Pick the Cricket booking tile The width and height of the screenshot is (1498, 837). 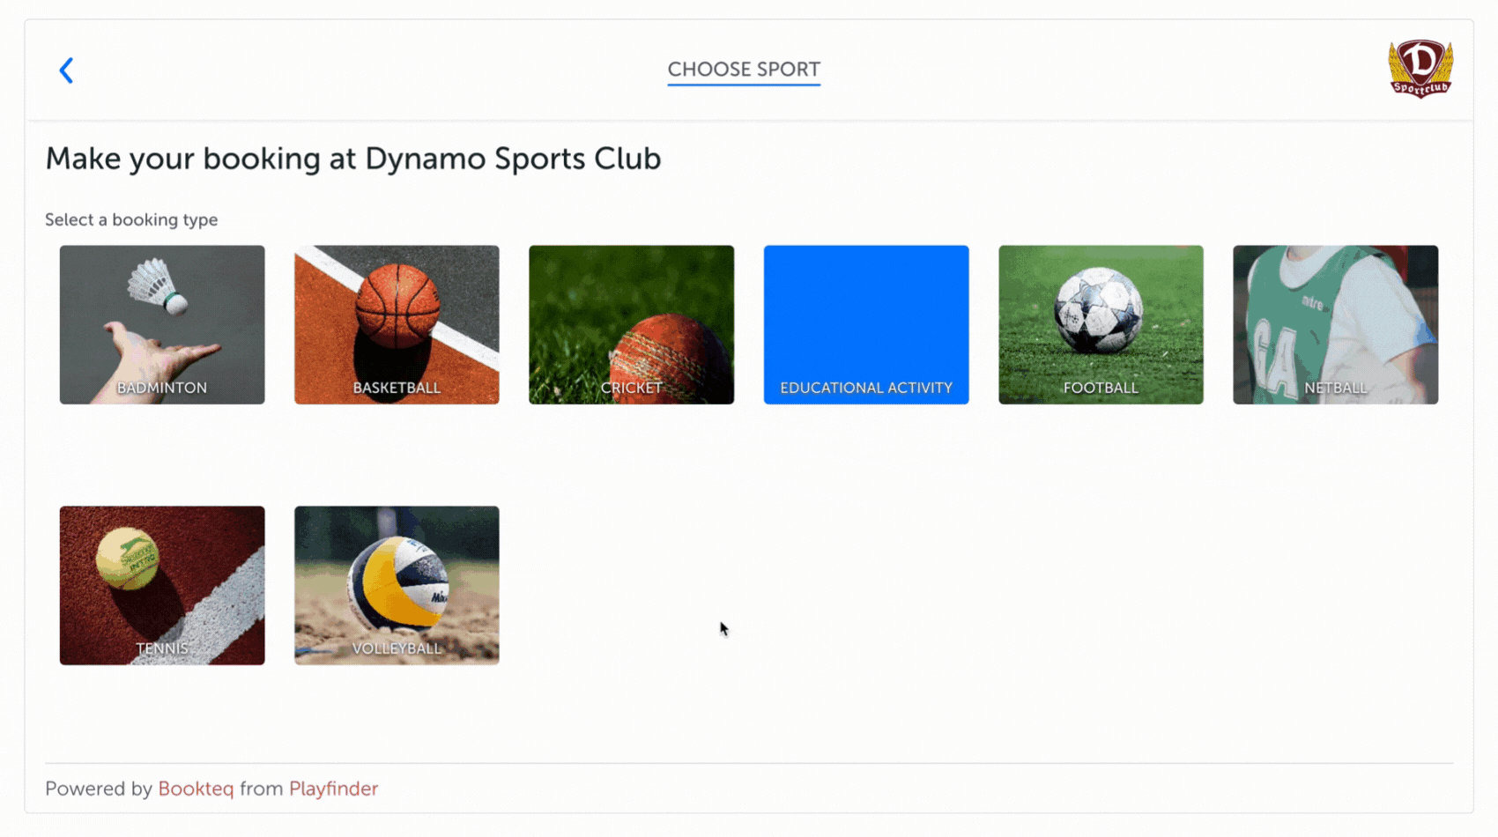(631, 325)
